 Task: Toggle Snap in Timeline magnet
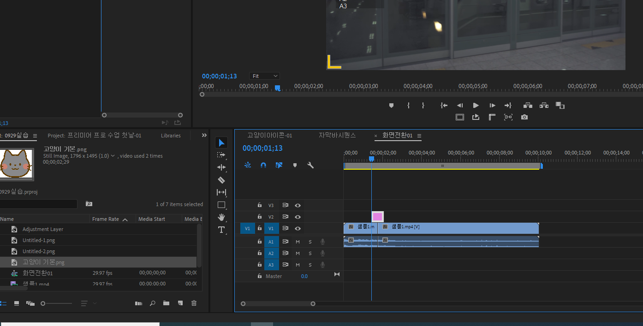click(x=263, y=165)
